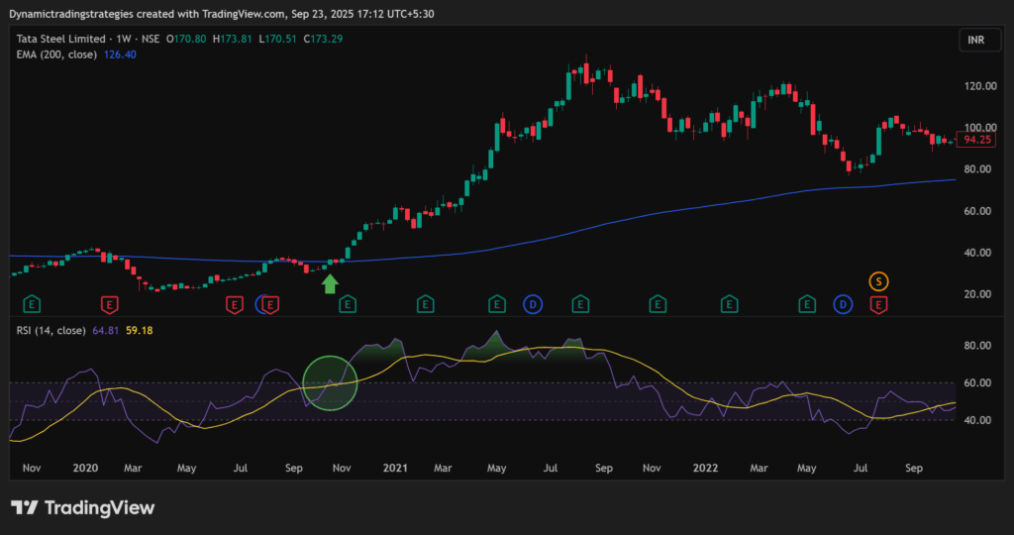
Task: Click the red 94.25 price label
Action: [977, 141]
